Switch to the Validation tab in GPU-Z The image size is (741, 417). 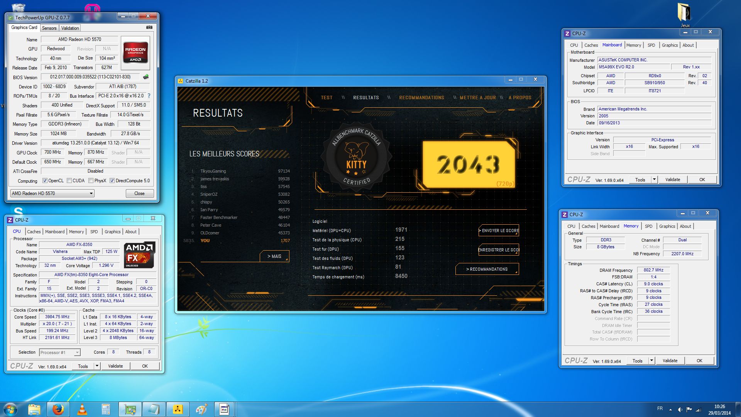70,28
